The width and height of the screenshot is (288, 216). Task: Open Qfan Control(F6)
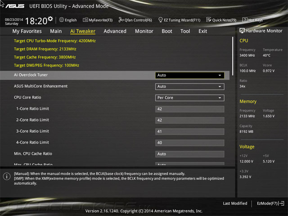[x=135, y=20]
